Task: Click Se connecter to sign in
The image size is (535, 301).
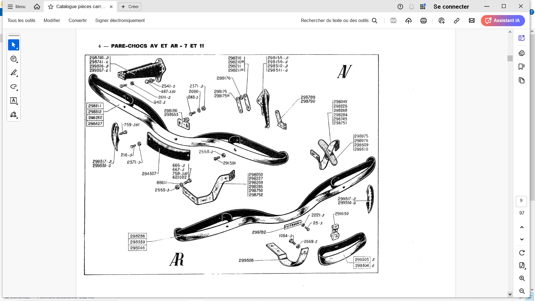Action: coord(451,7)
